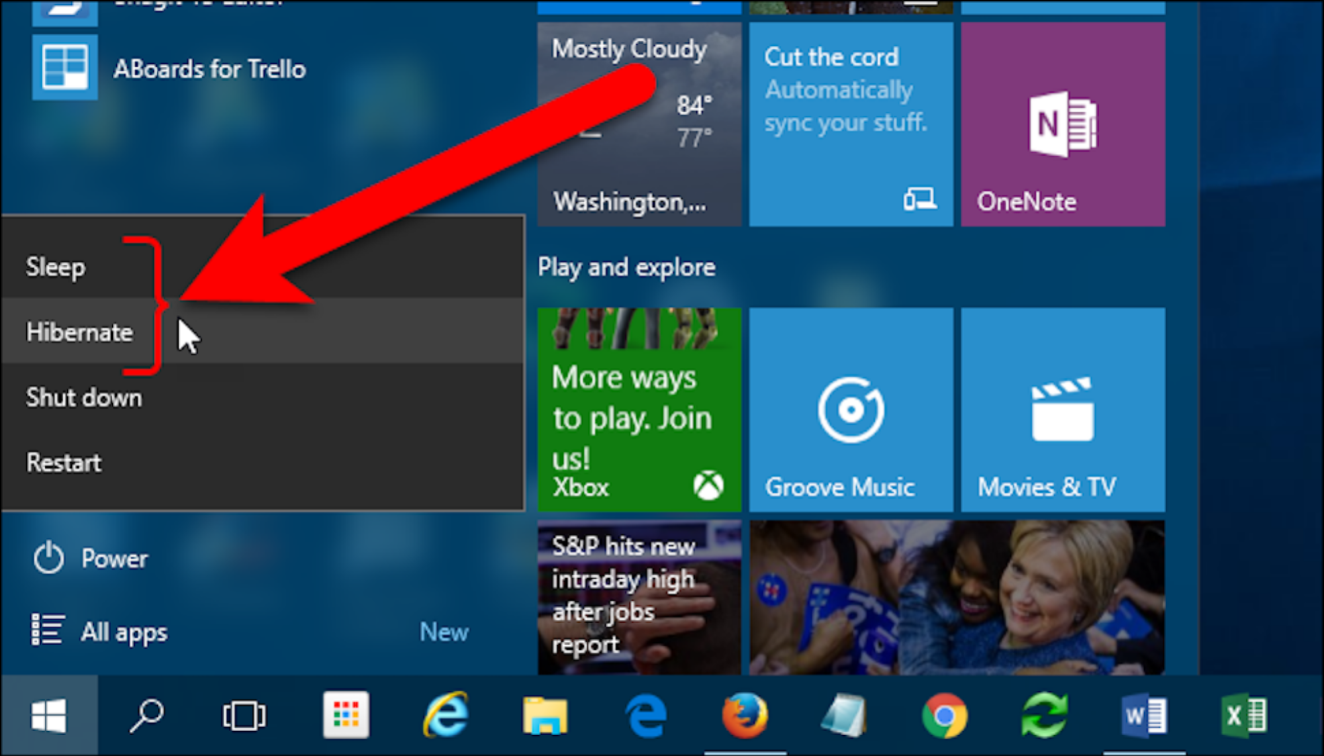Launch Microsoft Edge from taskbar

click(645, 715)
